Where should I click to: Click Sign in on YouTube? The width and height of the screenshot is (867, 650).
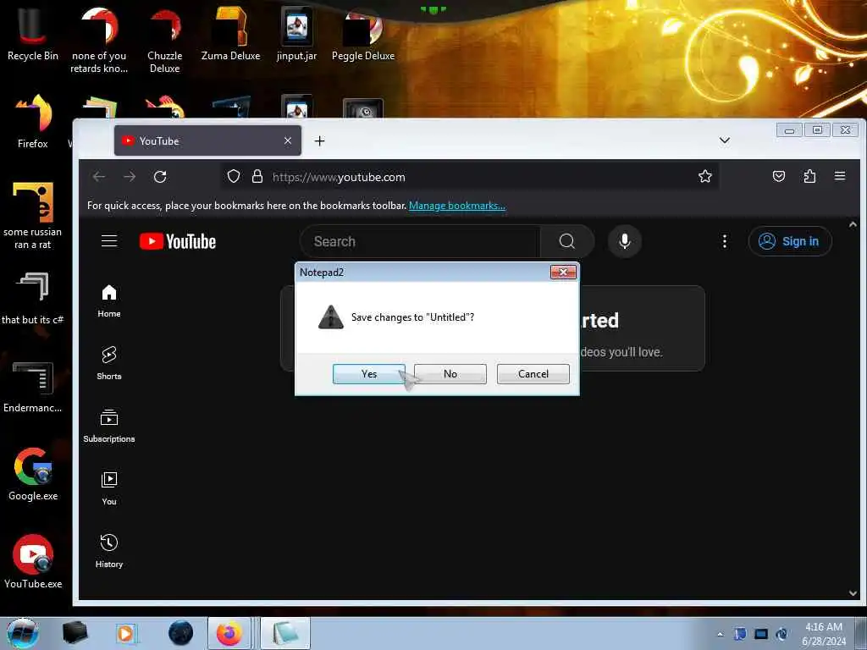[x=790, y=241]
